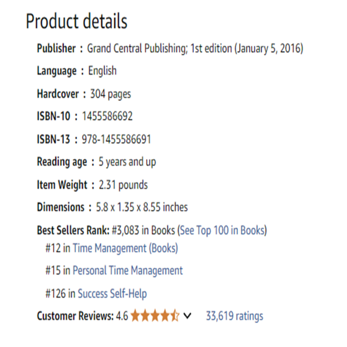The height and width of the screenshot is (347, 347).
Task: Click the dimensions value 5.8 x 1.35 x 8.55 inches
Action: pyautogui.click(x=142, y=207)
